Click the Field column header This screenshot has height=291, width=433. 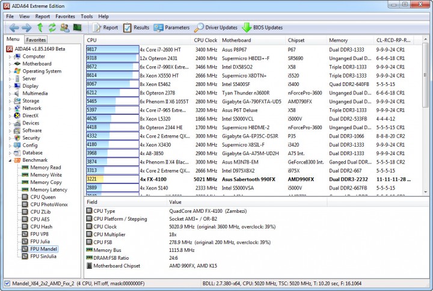pos(125,202)
